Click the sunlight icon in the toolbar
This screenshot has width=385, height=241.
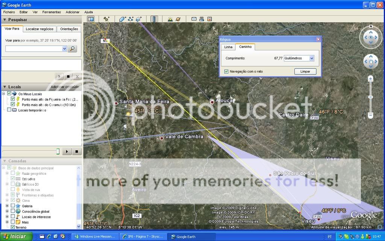tap(170, 19)
